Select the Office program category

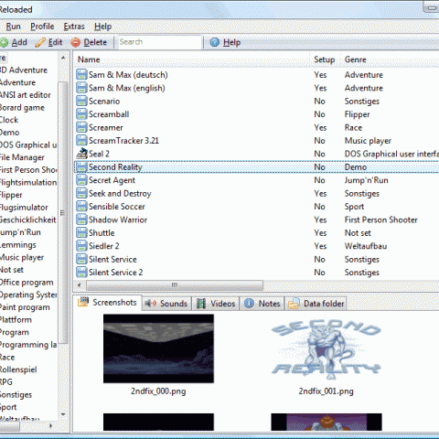[27, 283]
